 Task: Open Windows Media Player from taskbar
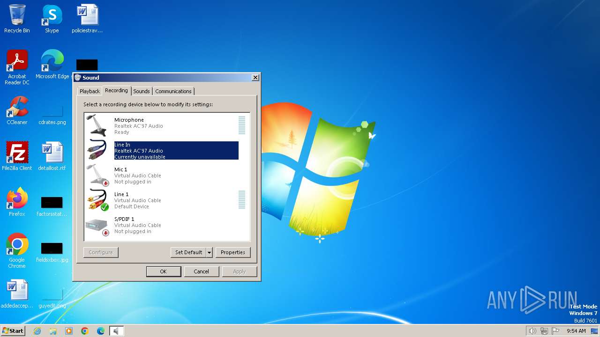(69, 331)
